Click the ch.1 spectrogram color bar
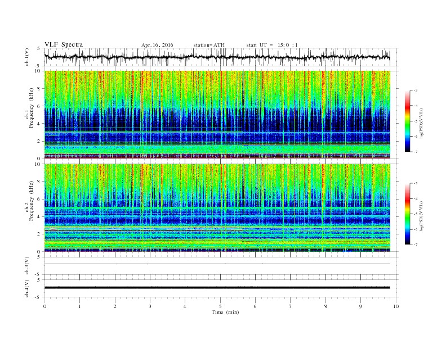 [407, 121]
